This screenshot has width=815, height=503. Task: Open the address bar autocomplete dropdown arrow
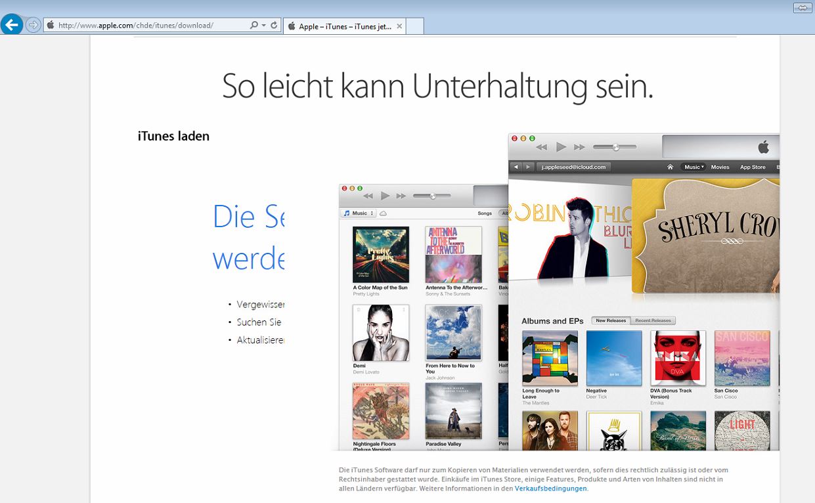pos(264,26)
